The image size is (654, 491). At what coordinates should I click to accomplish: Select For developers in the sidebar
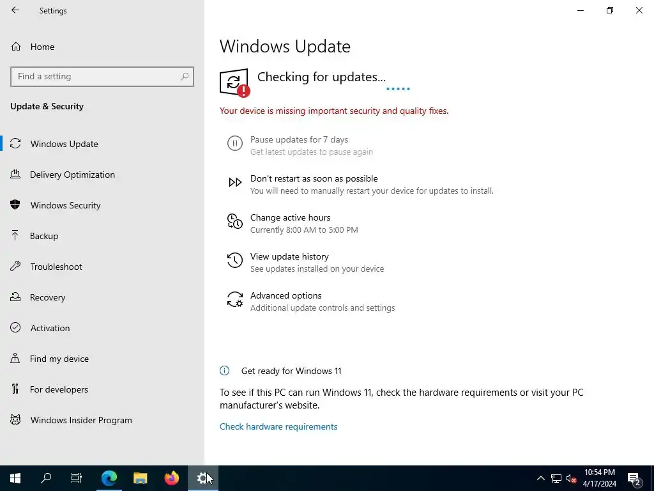coord(102,389)
